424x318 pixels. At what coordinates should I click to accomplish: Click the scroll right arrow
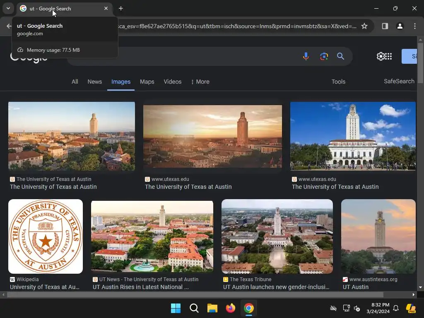(x=414, y=294)
